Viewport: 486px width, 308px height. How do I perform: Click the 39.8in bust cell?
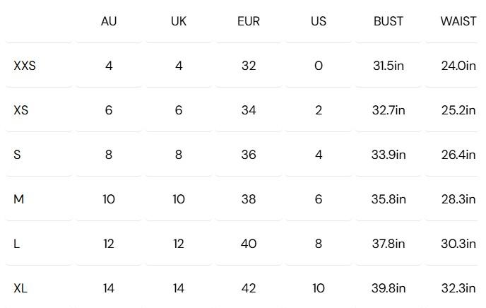click(389, 288)
